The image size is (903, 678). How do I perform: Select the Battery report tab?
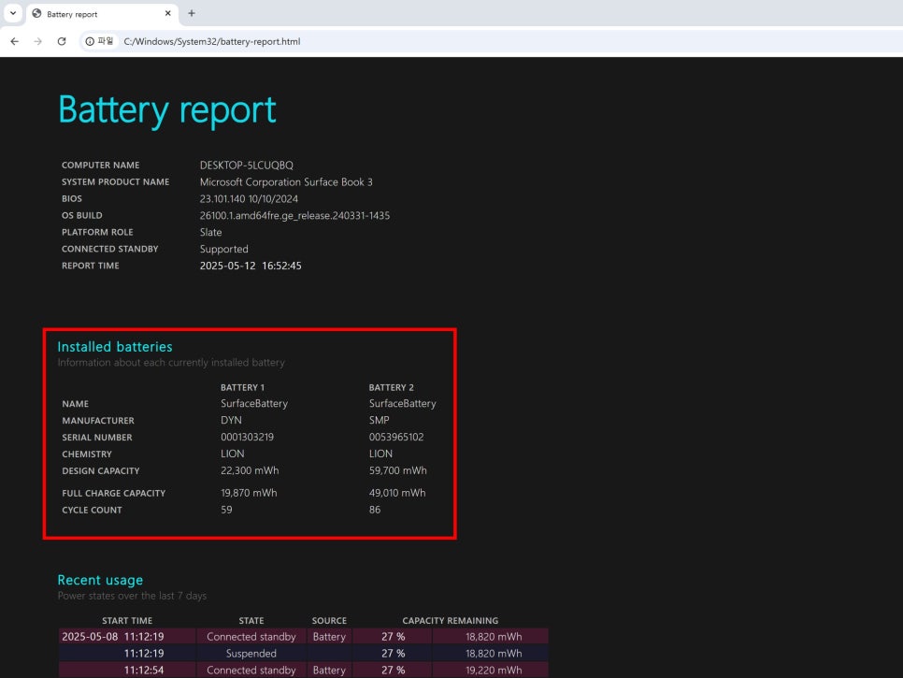point(103,14)
